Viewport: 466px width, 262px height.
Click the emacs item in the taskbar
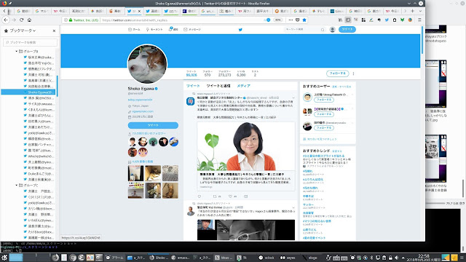[181, 258]
